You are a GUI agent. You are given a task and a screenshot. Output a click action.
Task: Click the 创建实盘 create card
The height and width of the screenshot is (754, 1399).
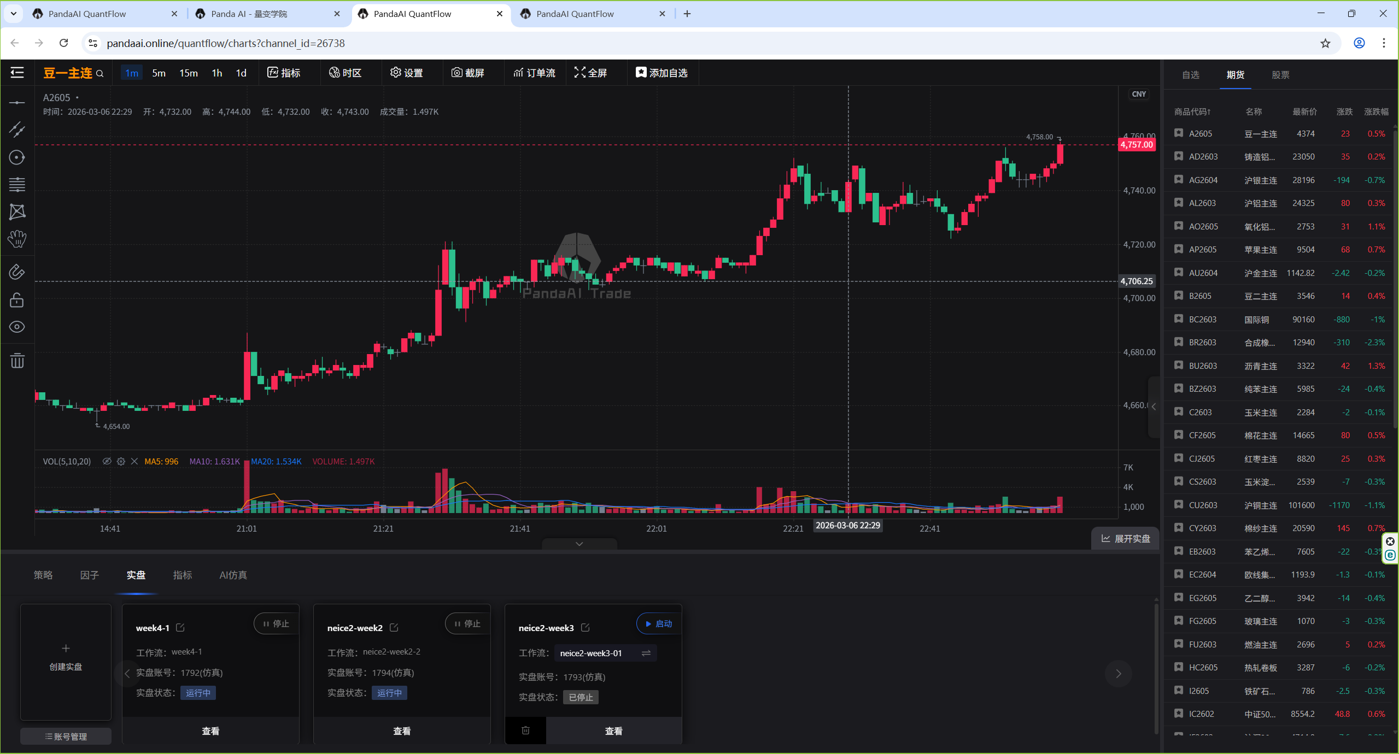66,662
